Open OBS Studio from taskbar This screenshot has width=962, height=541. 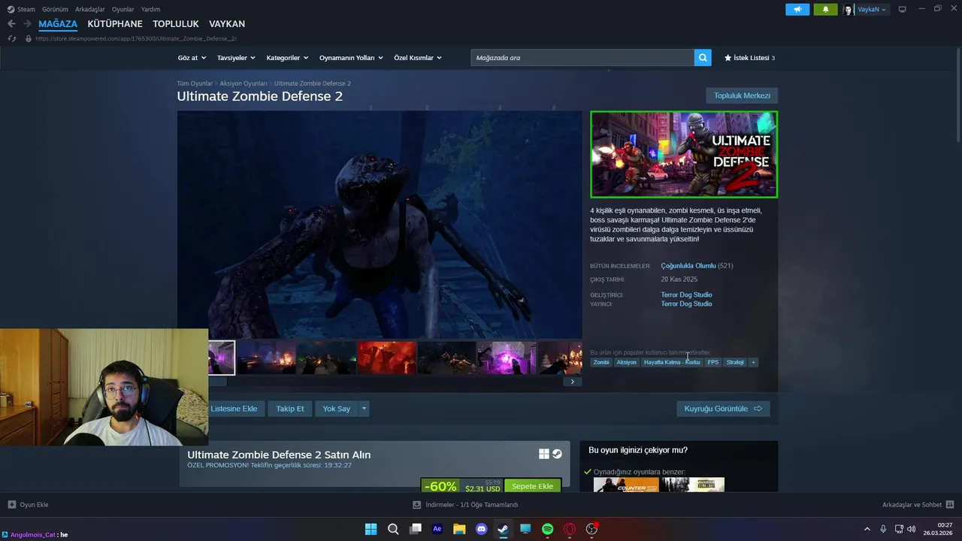click(592, 529)
